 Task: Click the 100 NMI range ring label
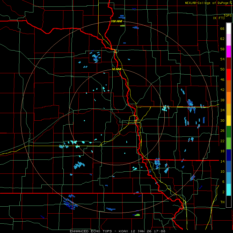116,21
